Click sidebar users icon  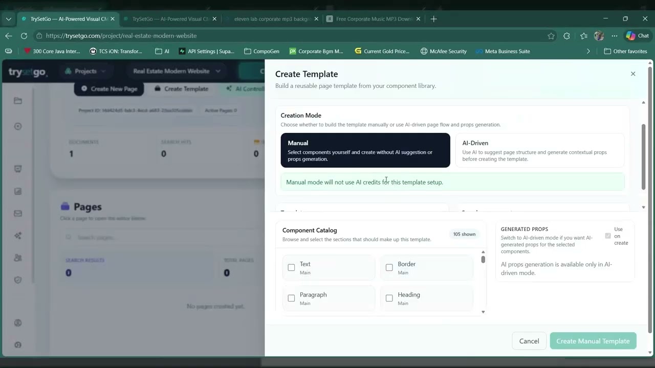[18, 258]
